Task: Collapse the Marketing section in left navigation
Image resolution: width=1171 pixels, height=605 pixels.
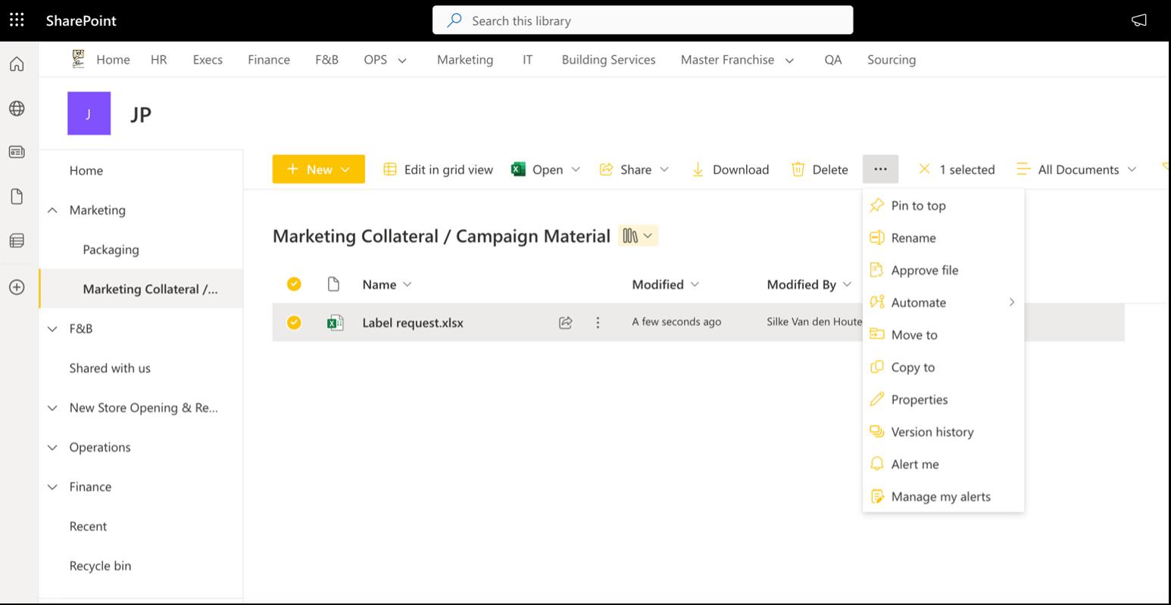Action: coord(52,210)
